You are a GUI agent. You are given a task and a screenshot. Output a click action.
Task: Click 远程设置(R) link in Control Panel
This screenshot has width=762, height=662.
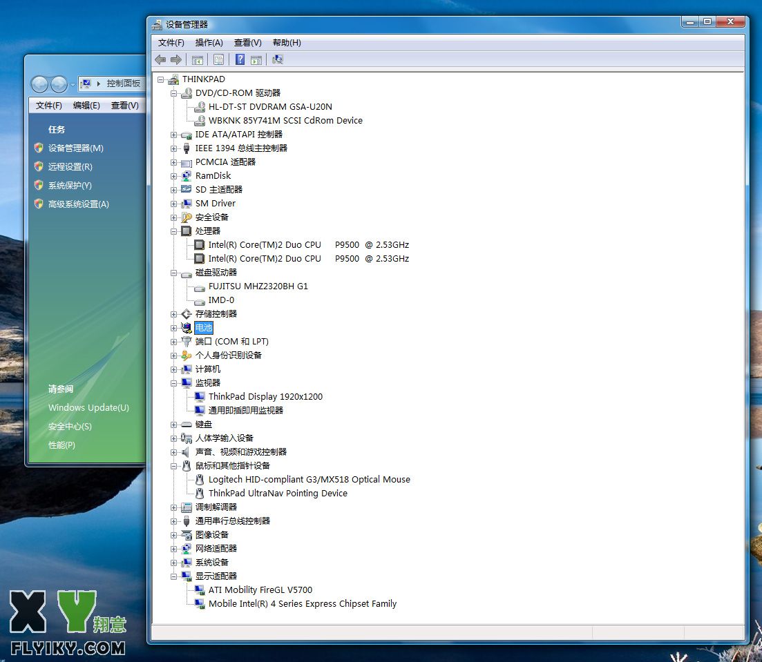[x=70, y=167]
